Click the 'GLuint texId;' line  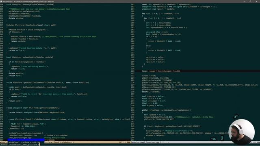[149, 76]
